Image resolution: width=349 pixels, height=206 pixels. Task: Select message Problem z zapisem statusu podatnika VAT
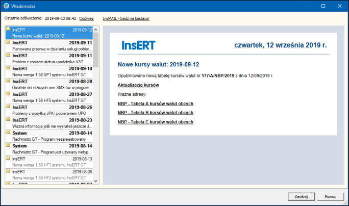pyautogui.click(x=49, y=59)
